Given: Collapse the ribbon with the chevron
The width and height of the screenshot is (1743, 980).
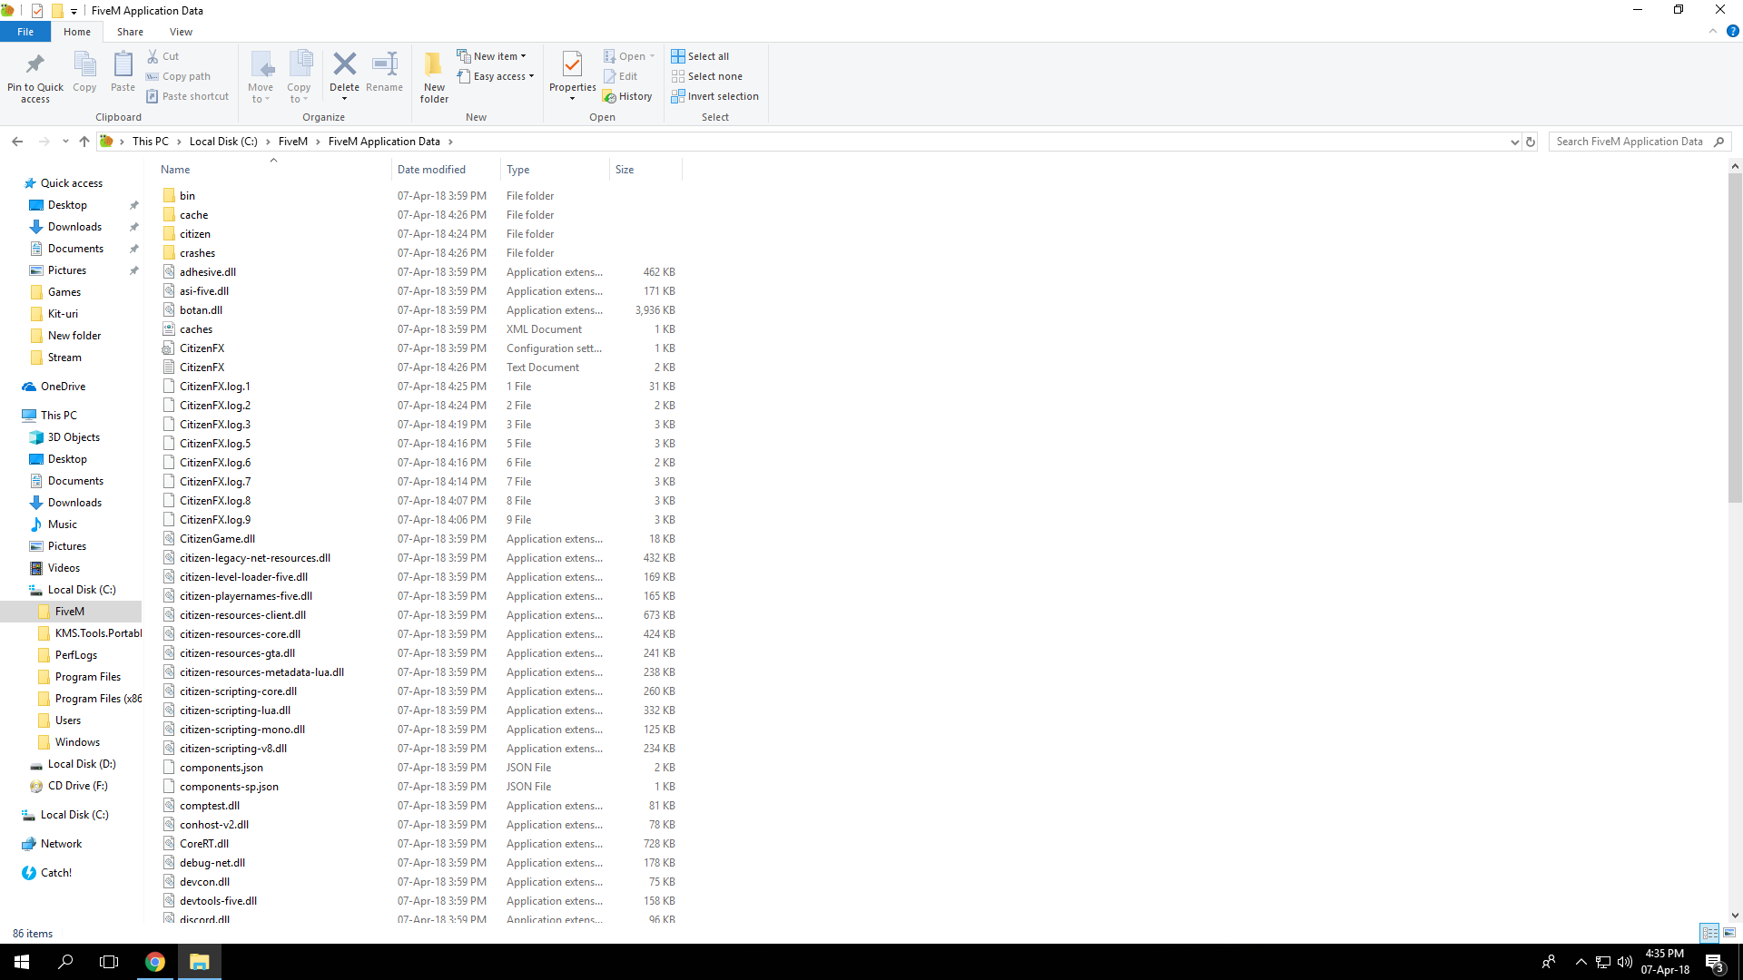Looking at the screenshot, I should [x=1713, y=31].
